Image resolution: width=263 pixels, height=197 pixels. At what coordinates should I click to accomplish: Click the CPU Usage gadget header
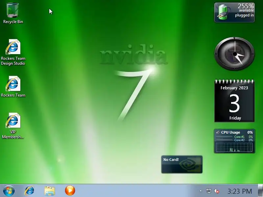(x=234, y=132)
